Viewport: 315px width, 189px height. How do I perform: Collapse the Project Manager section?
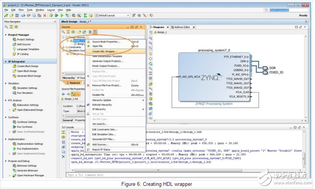pos(5,35)
